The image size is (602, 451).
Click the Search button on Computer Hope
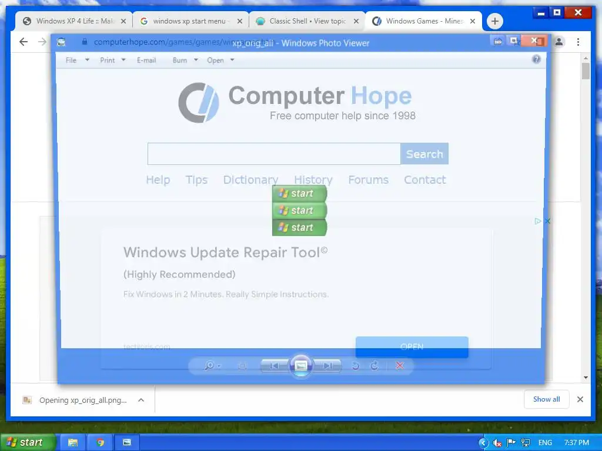424,154
